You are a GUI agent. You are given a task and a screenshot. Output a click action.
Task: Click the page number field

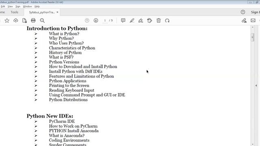pyautogui.click(x=105, y=21)
